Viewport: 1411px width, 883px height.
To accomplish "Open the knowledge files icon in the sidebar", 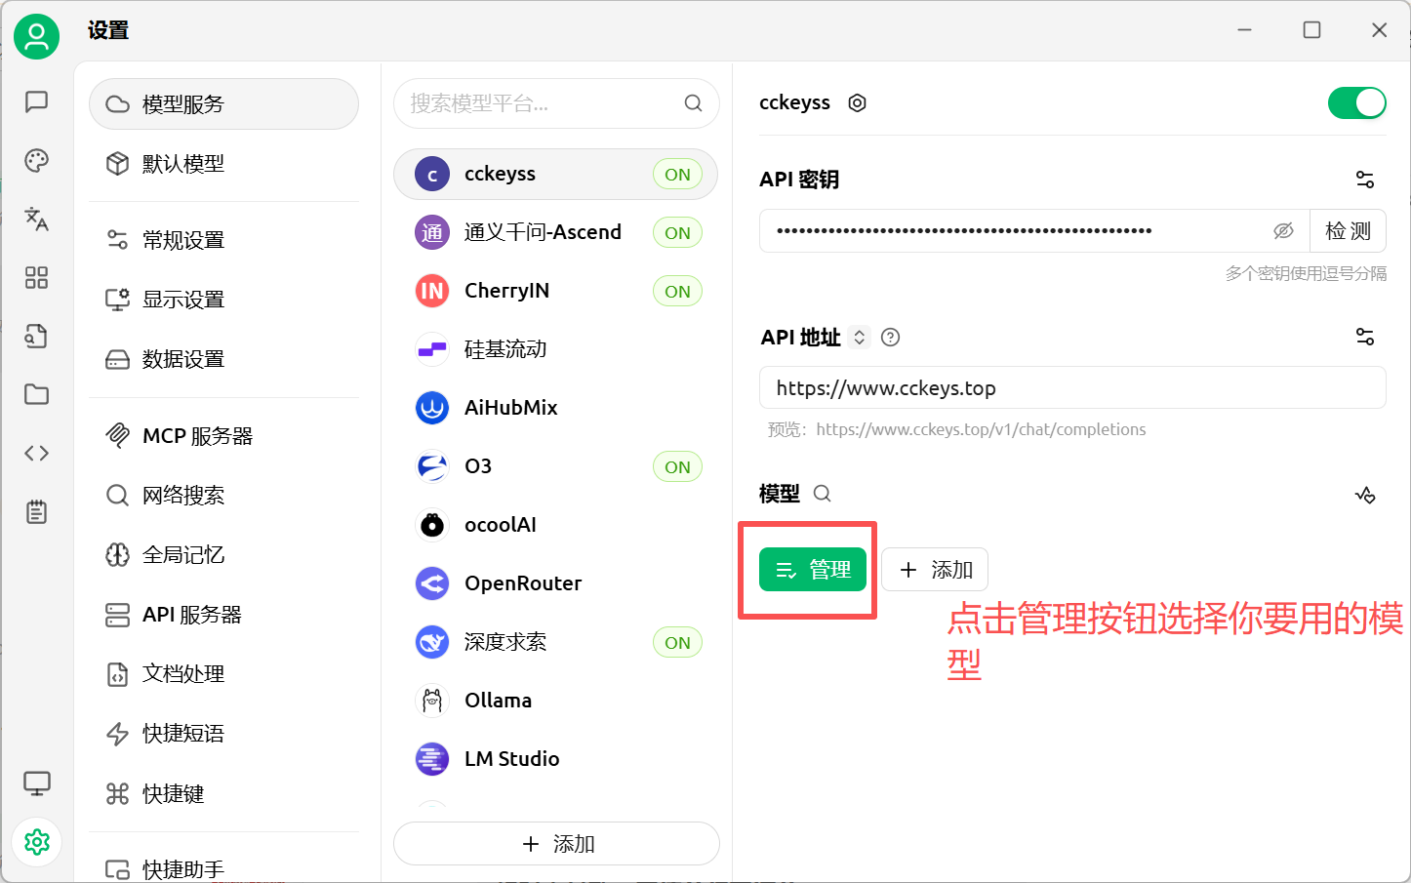I will [36, 336].
